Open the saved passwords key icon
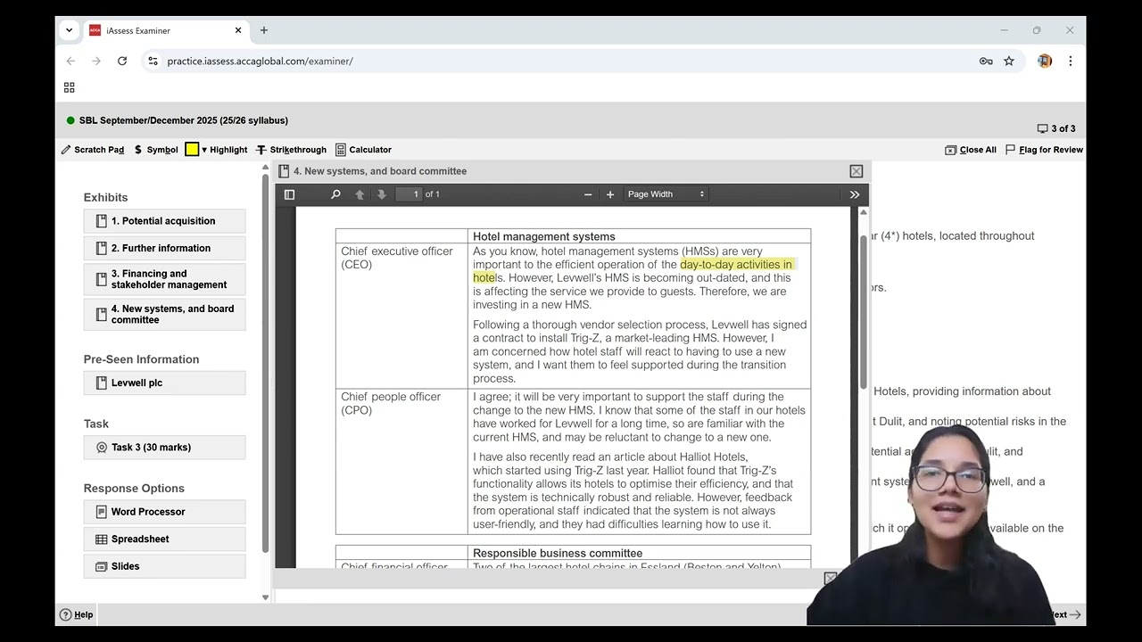This screenshot has height=642, width=1142. [x=986, y=61]
